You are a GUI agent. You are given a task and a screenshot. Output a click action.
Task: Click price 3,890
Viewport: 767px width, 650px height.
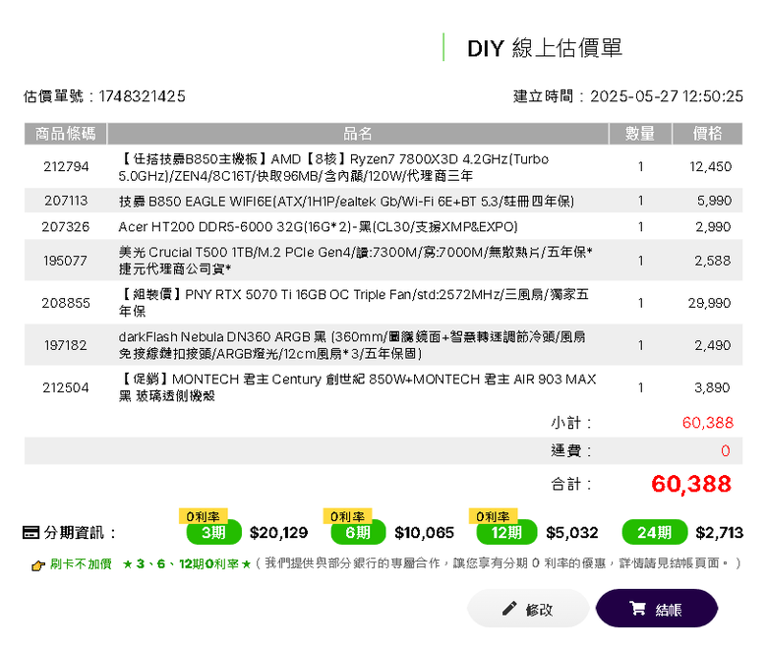712,387
